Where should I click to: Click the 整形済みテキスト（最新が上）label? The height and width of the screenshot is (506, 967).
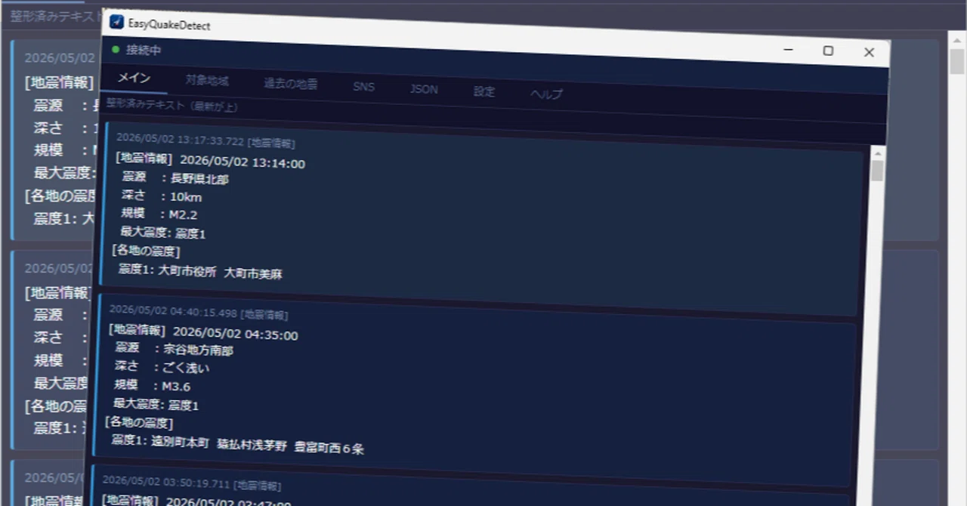point(172,105)
